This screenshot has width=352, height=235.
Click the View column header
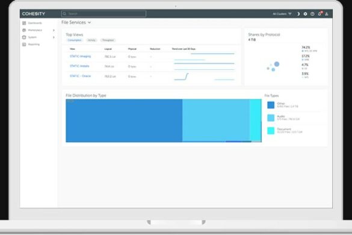(x=73, y=49)
